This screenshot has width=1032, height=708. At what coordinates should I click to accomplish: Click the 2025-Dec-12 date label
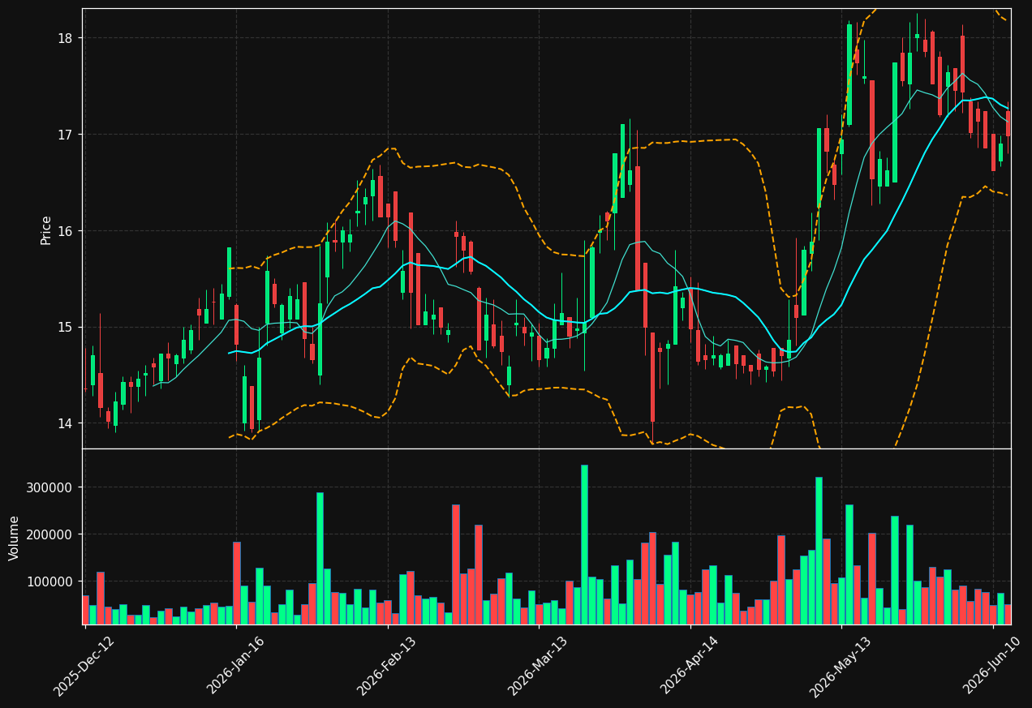click(84, 666)
